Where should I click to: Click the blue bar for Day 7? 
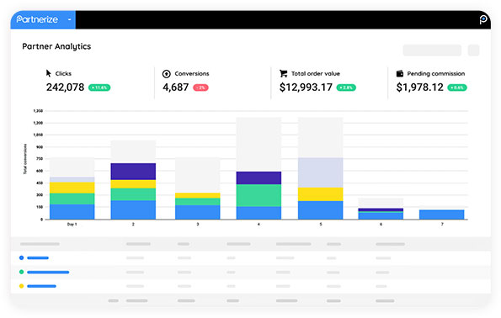tap(441, 215)
